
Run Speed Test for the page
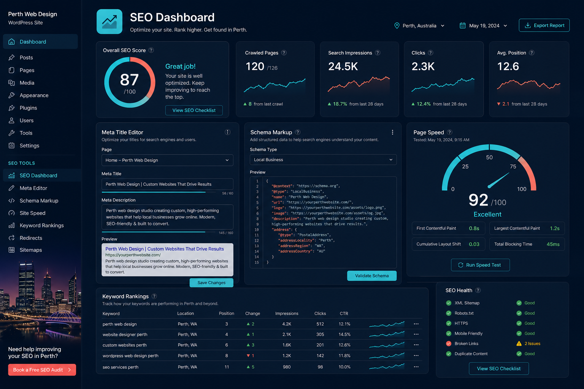point(480,265)
